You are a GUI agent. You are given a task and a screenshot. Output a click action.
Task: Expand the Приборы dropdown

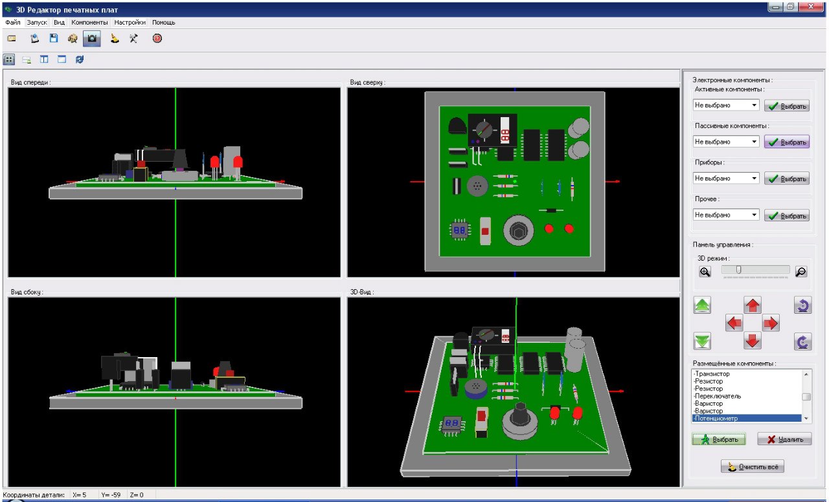754,178
